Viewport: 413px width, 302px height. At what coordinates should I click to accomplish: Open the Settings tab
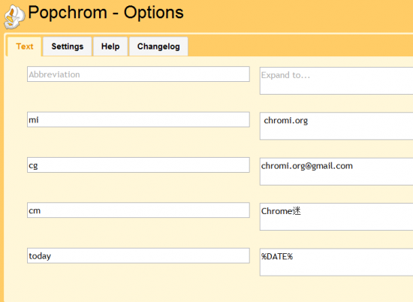click(x=68, y=47)
